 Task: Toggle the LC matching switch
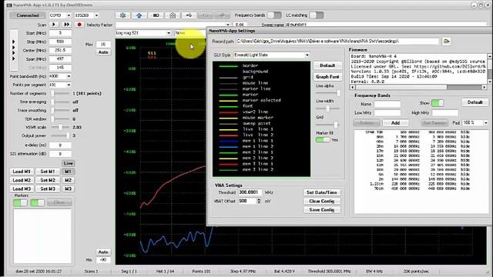[317, 15]
